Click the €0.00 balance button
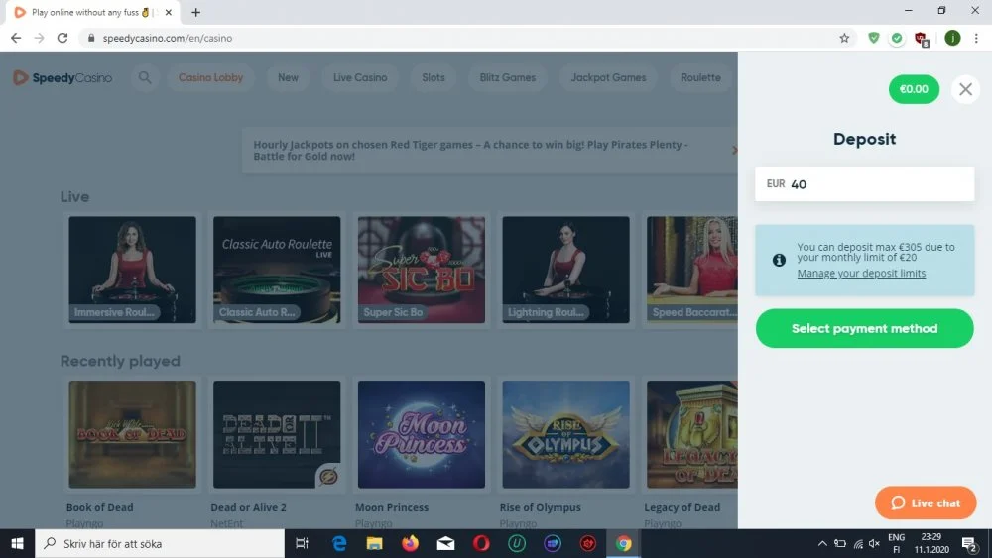The image size is (992, 558). (x=914, y=89)
